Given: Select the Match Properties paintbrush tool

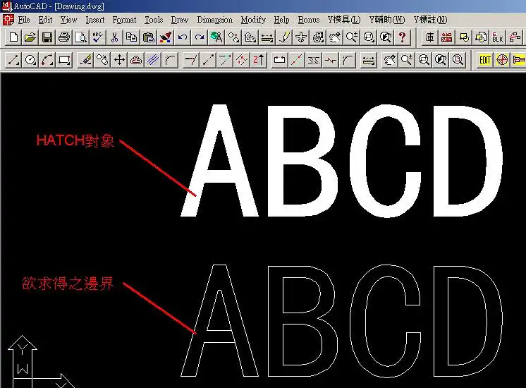Looking at the screenshot, I should click(x=166, y=37).
